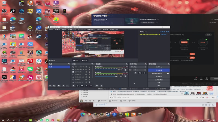Viewport: 218px width, 122px height.
Task: Move scene up in Scenes panel
Action: pyautogui.click(x=63, y=86)
